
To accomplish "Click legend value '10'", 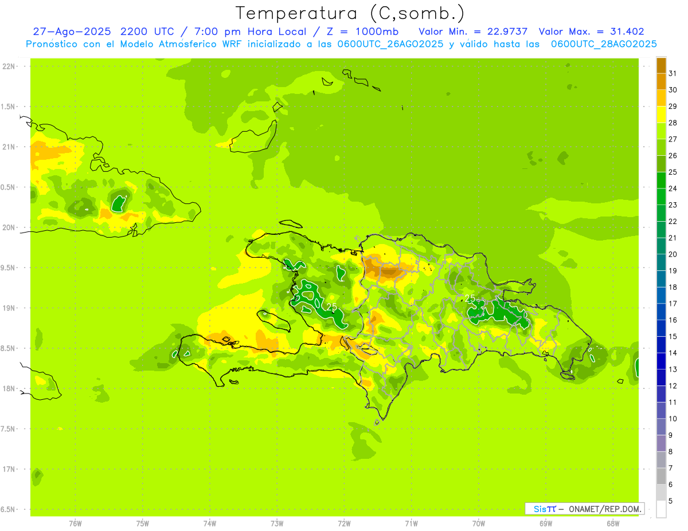I will pos(673,419).
